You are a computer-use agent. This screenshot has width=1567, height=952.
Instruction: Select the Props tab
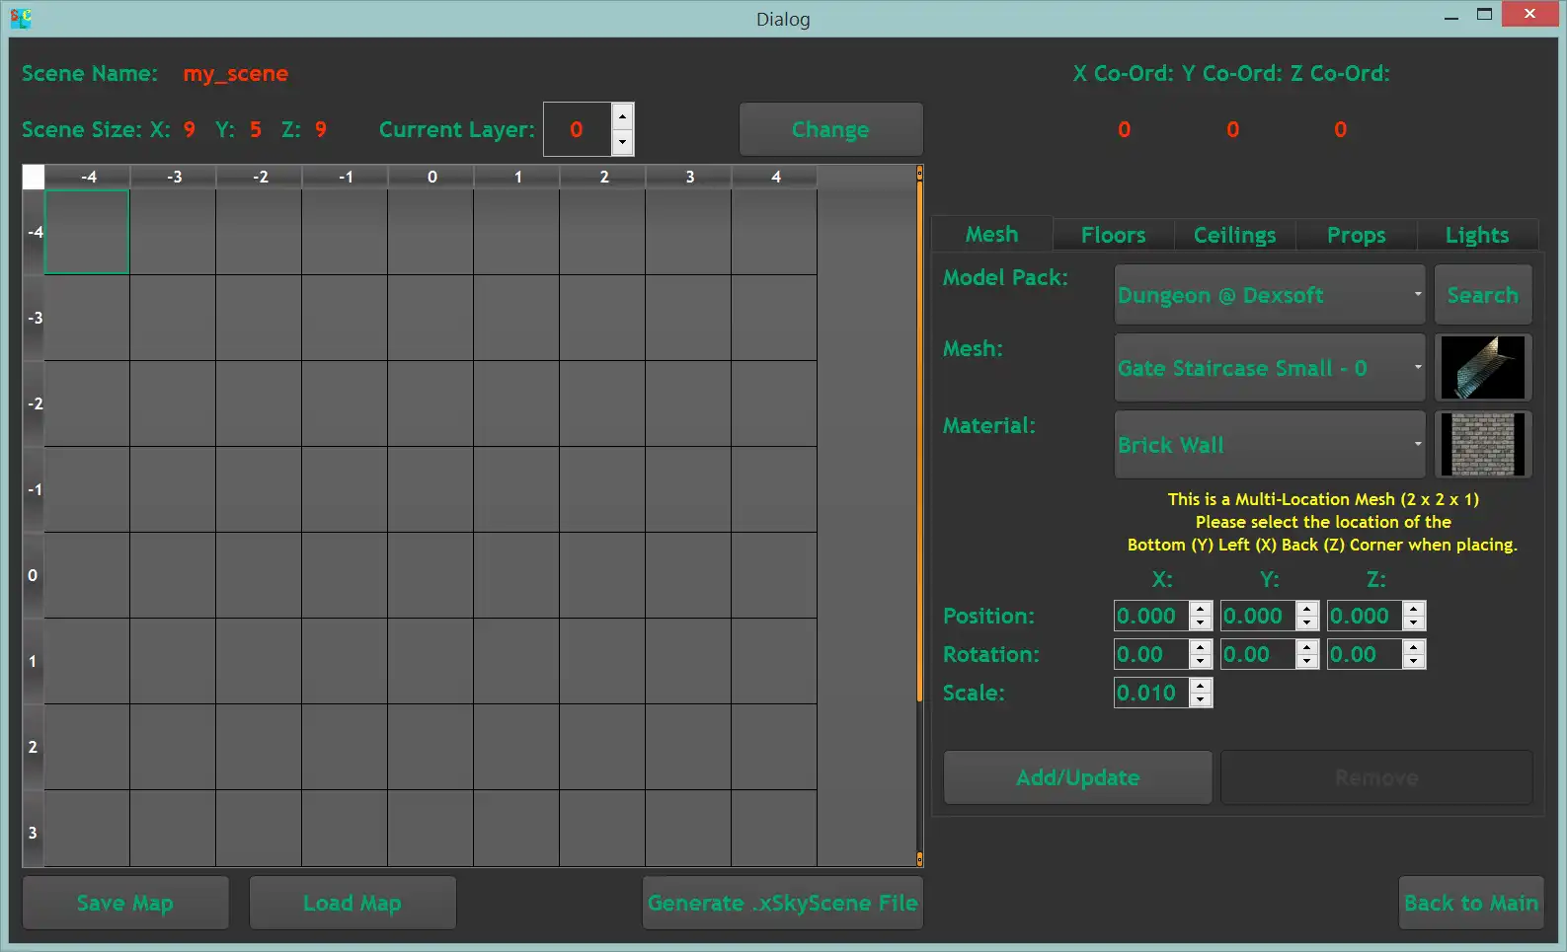tap(1356, 235)
